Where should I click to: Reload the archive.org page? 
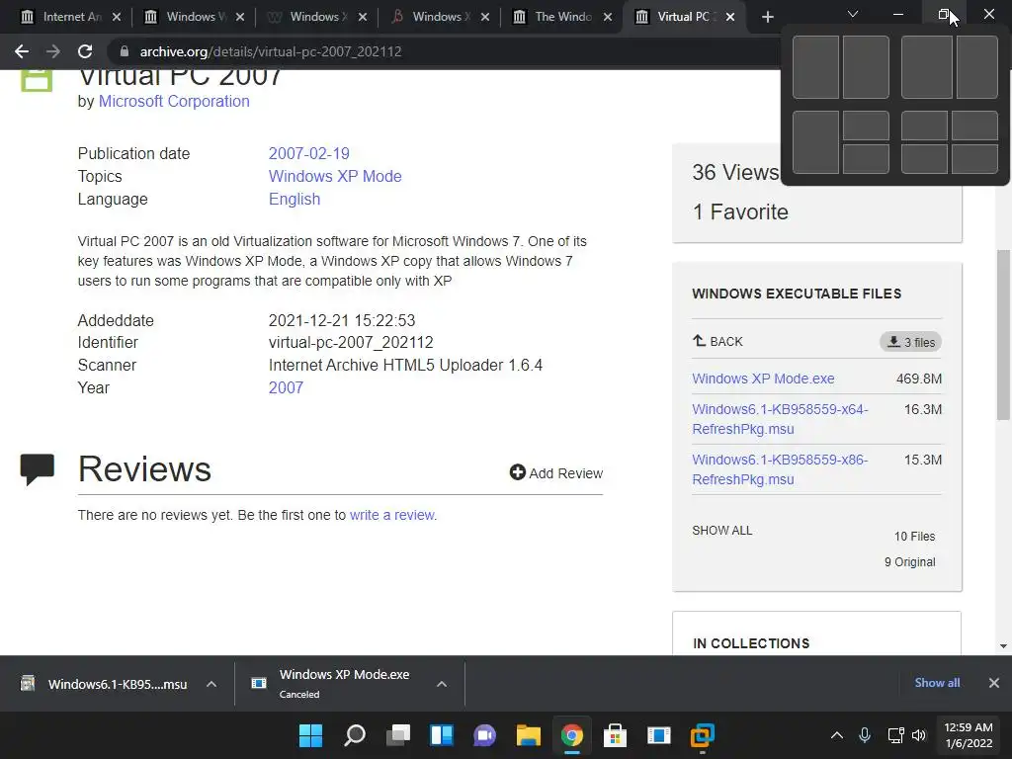pos(85,51)
